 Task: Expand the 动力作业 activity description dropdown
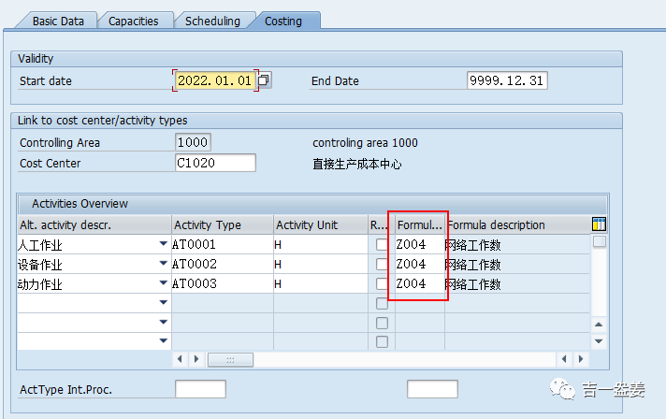point(163,282)
